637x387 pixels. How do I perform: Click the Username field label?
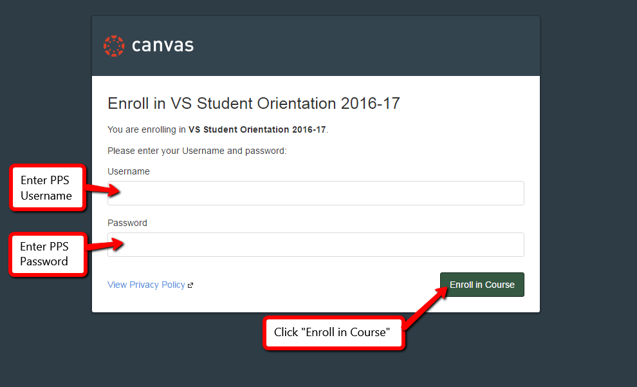pyautogui.click(x=129, y=171)
